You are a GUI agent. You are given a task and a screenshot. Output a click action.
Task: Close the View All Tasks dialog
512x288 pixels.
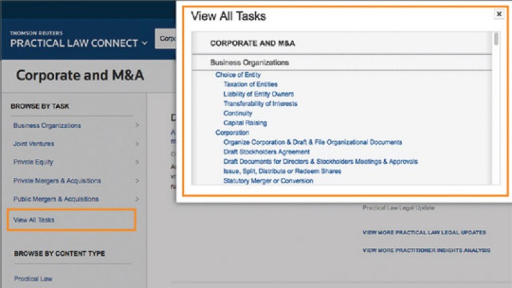point(499,14)
